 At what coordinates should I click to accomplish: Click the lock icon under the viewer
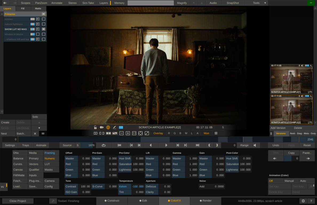point(95,127)
